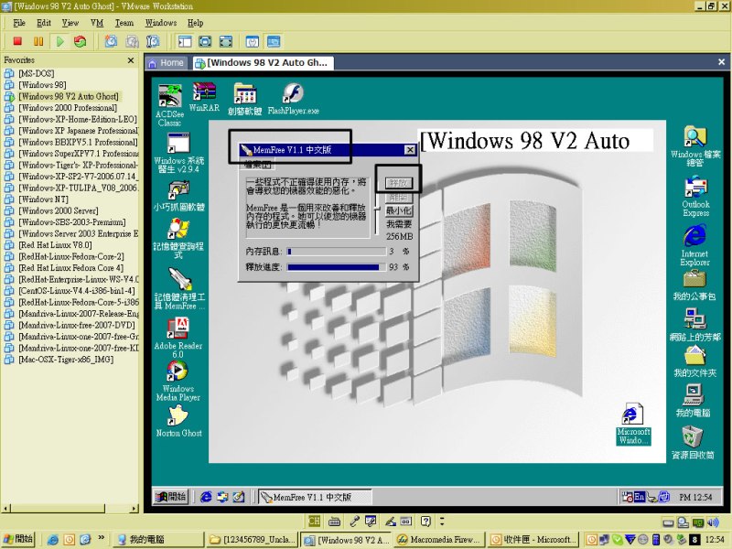Screen dimensions: 732x549
Task: Select the Windows 檔案總管 desktop icon
Action: [x=695, y=146]
